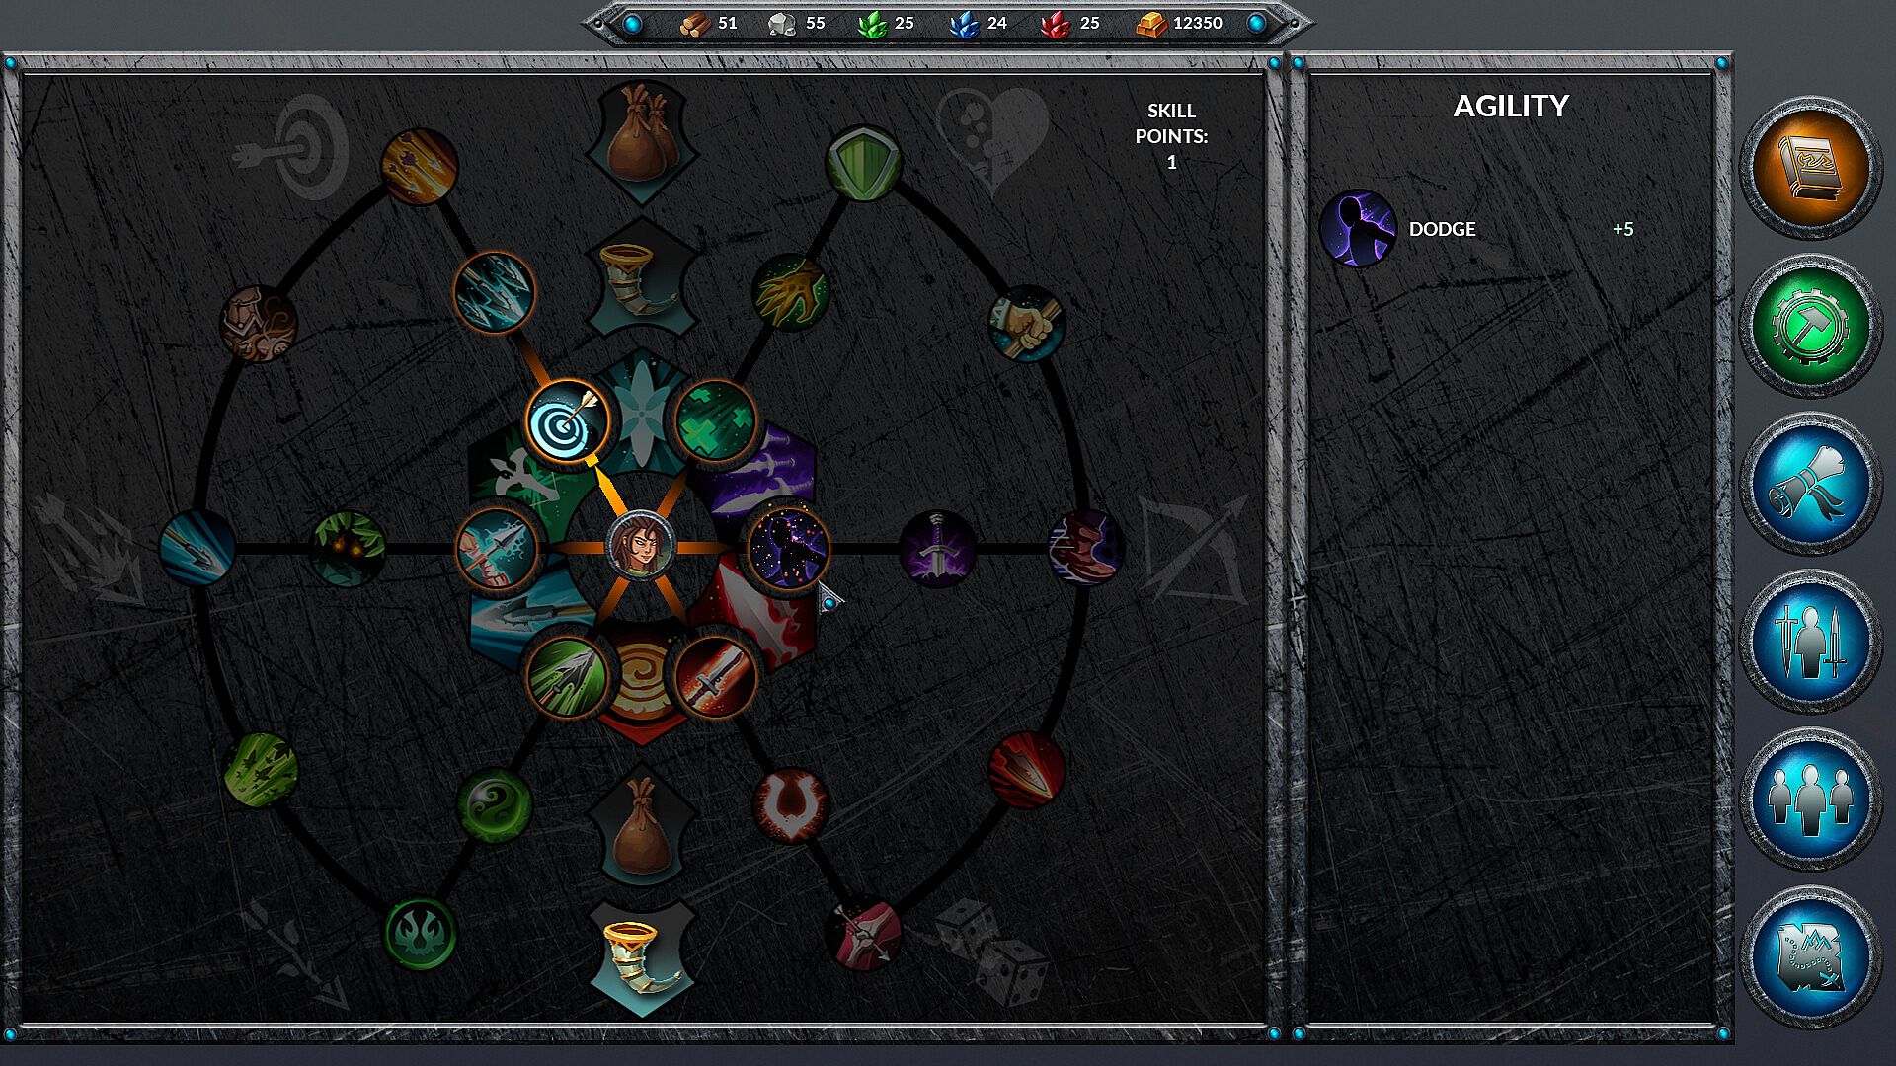Open the three-figure party button
This screenshot has width=1896, height=1066.
tap(1809, 799)
